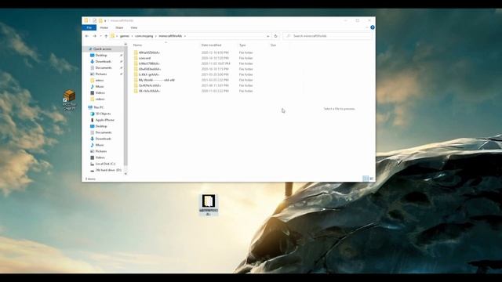This screenshot has height=282, width=502.
Task: Go up one folder level
Action: [x=107, y=36]
